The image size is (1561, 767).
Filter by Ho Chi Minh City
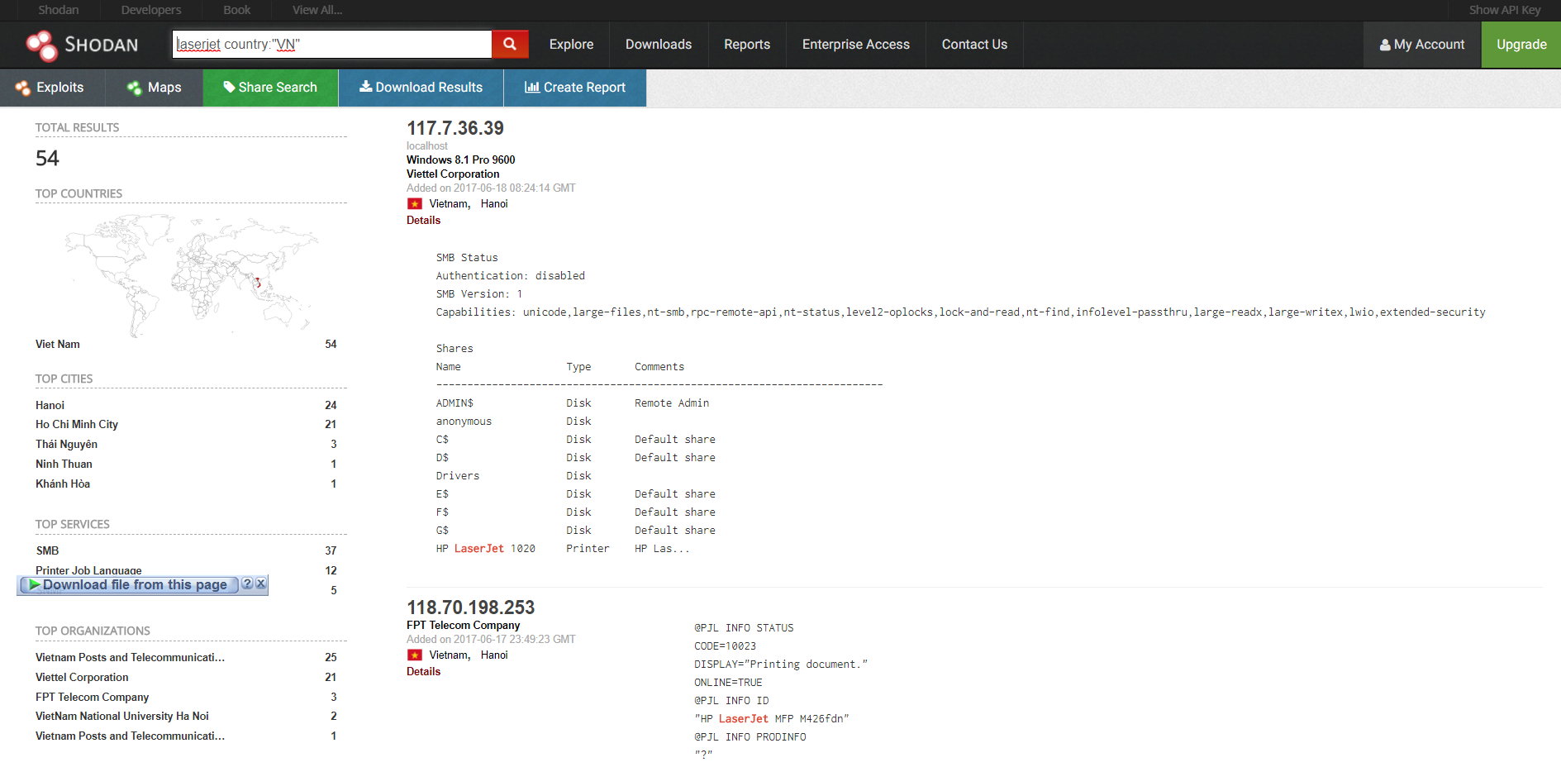(x=77, y=424)
